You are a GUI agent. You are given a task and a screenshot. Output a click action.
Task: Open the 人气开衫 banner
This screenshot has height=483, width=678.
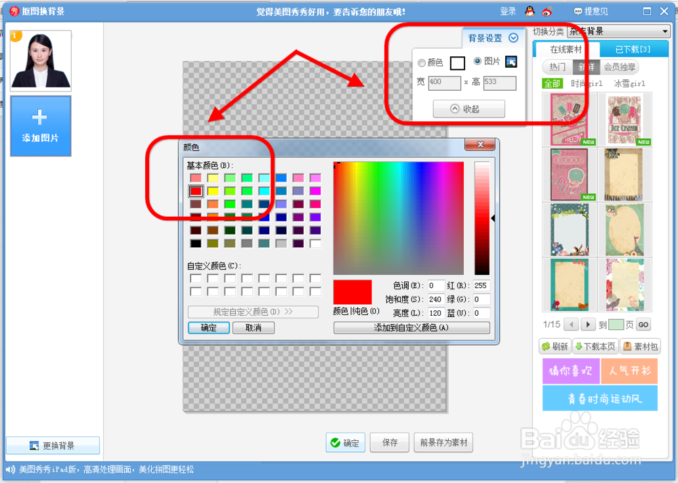pos(630,371)
